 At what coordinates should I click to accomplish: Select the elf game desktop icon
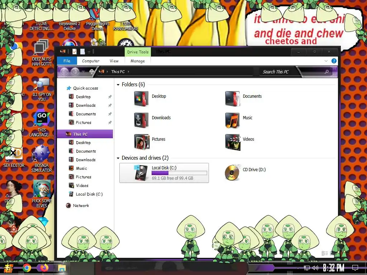42,194
